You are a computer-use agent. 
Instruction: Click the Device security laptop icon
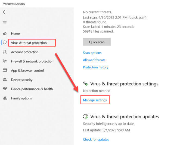tap(5, 79)
